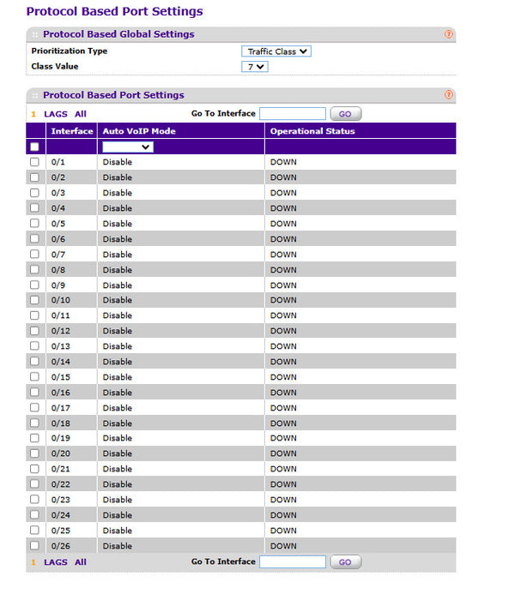This screenshot has width=509, height=600.
Task: Switch to LAGS tab at top
Action: (x=56, y=114)
